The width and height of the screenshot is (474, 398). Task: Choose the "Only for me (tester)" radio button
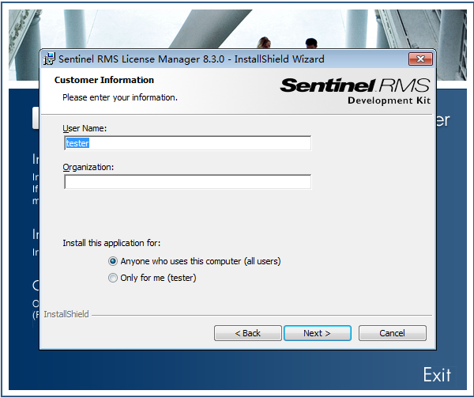click(113, 278)
